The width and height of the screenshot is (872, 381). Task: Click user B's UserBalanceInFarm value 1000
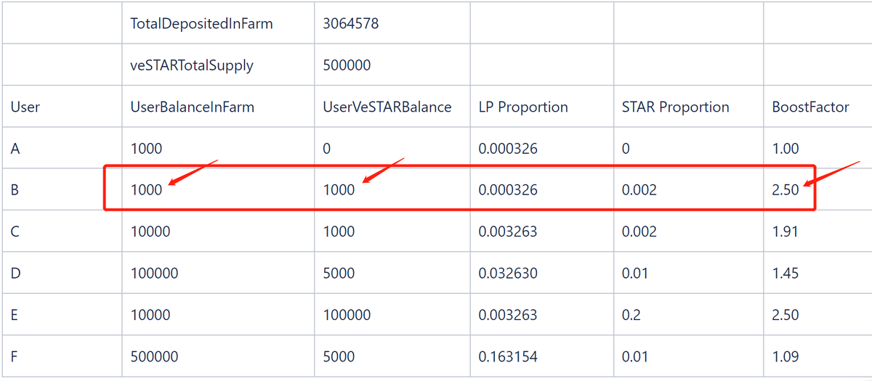(x=146, y=190)
